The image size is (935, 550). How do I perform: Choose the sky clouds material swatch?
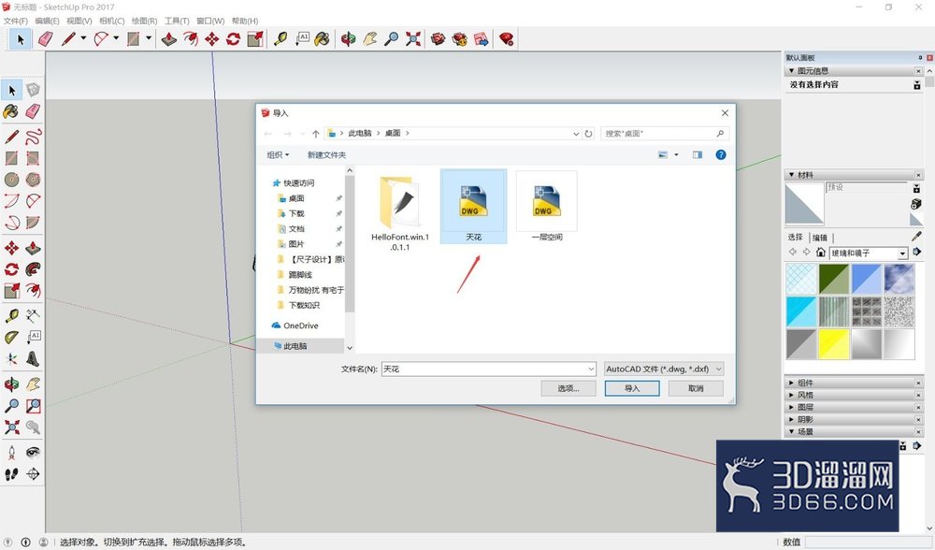(899, 279)
